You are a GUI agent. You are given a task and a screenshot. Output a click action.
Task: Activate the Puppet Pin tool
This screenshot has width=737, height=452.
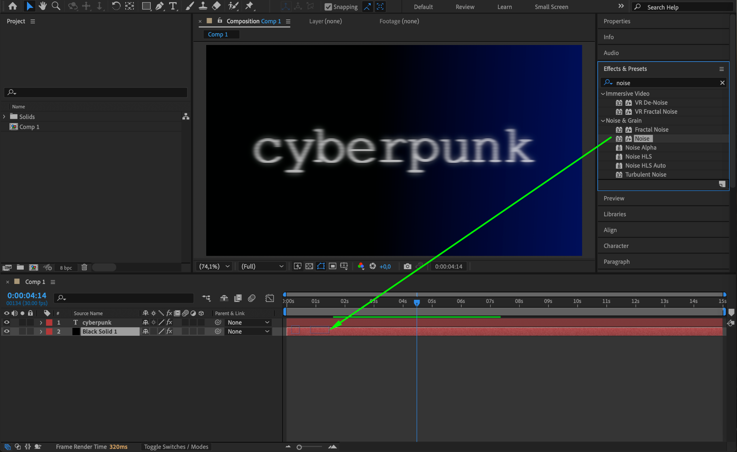click(x=249, y=6)
